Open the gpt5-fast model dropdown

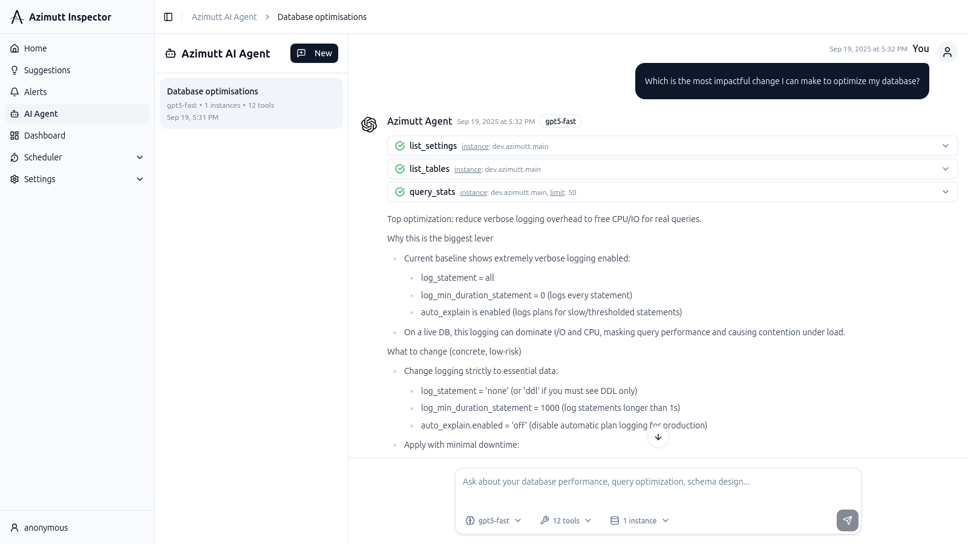(493, 520)
